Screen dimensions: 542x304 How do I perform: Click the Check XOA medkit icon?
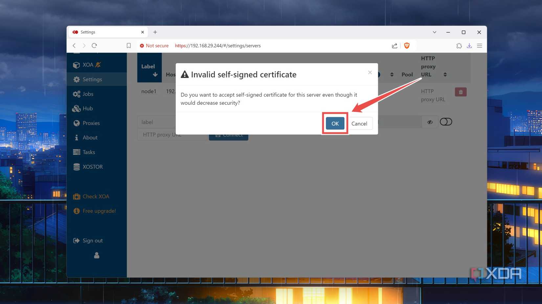tap(77, 197)
